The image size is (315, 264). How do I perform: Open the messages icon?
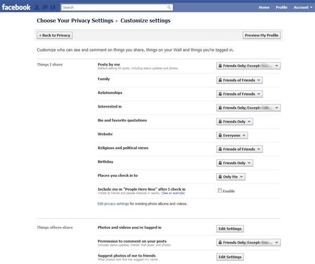45,8
